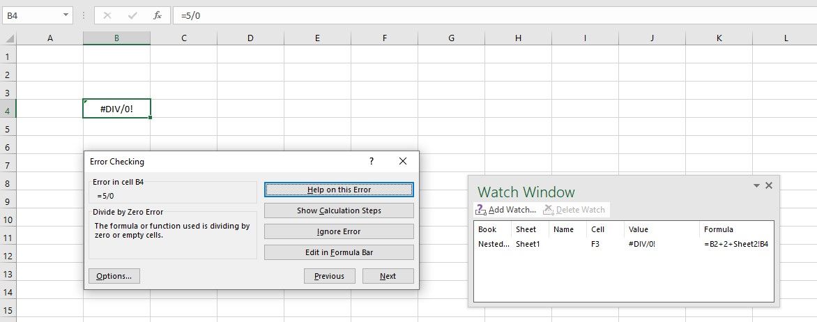Viewport: 817px width, 322px height.
Task: Click the Formula column header in Watch Window
Action: point(737,229)
